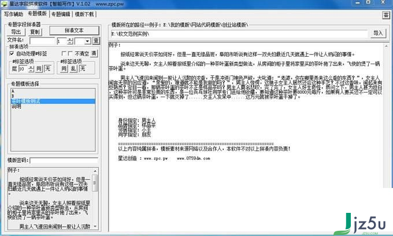Screen dimensions: 393x236
Task: Click the www.0759dm.com text in the output
Action: click(x=194, y=158)
